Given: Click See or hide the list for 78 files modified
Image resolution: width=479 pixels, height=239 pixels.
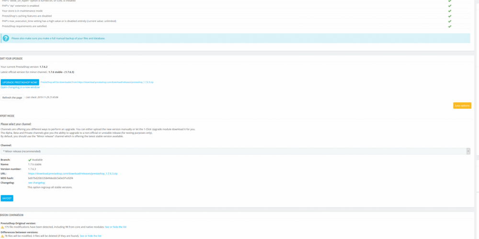Looking at the screenshot, I should (x=91, y=236).
